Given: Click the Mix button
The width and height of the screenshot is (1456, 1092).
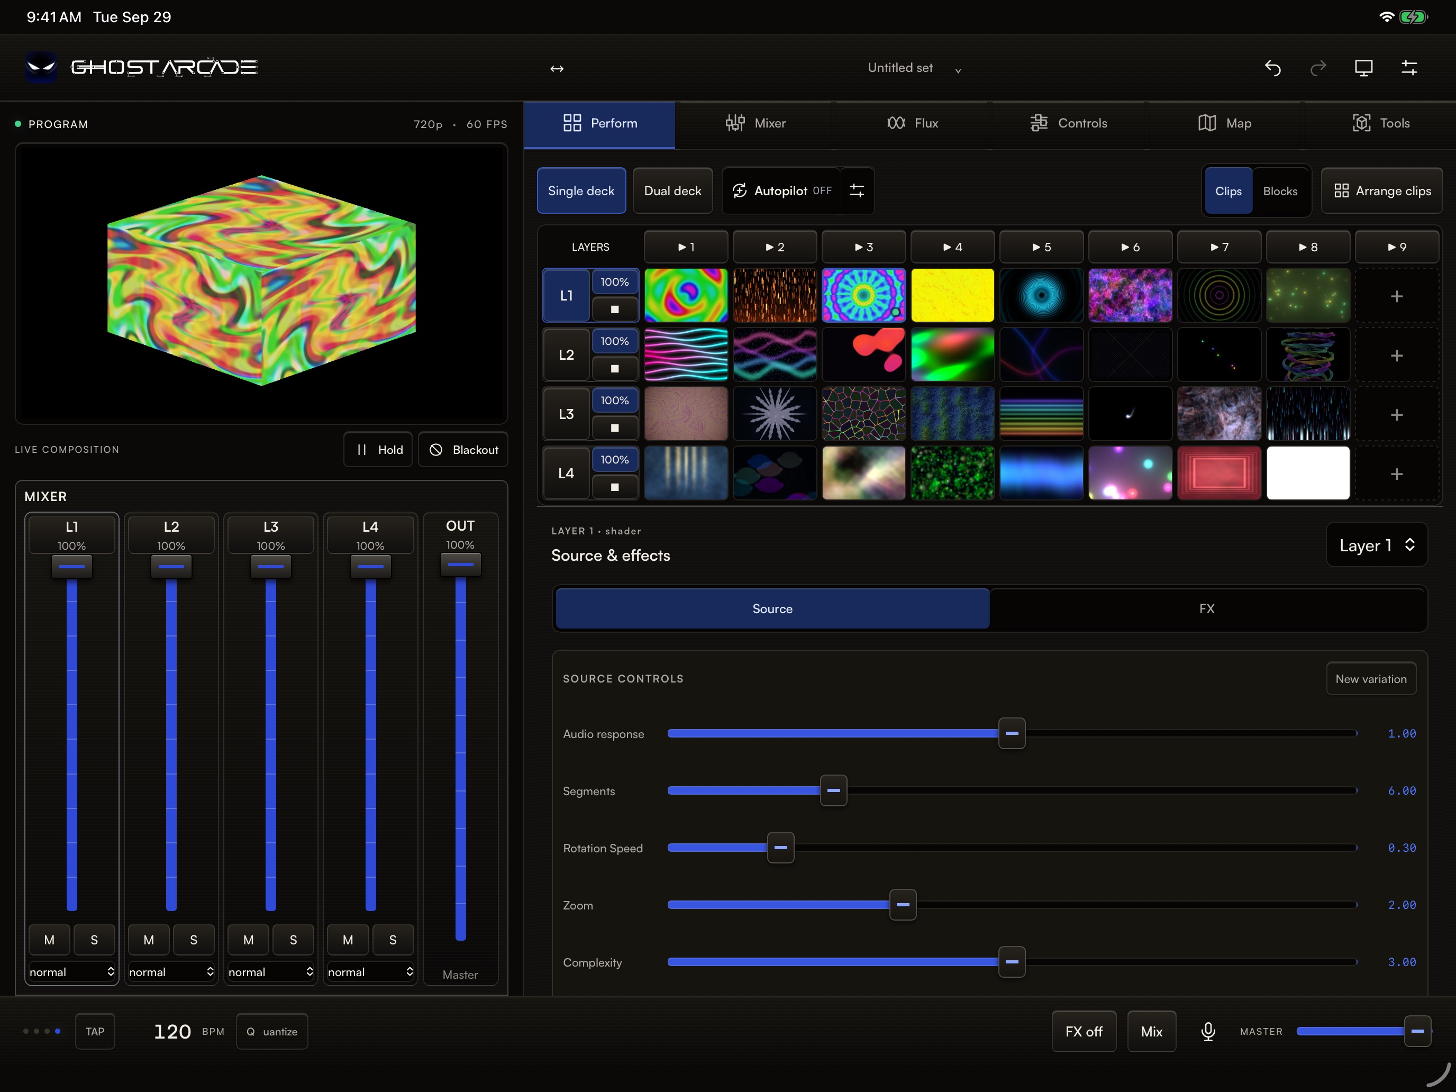Looking at the screenshot, I should pos(1151,1032).
